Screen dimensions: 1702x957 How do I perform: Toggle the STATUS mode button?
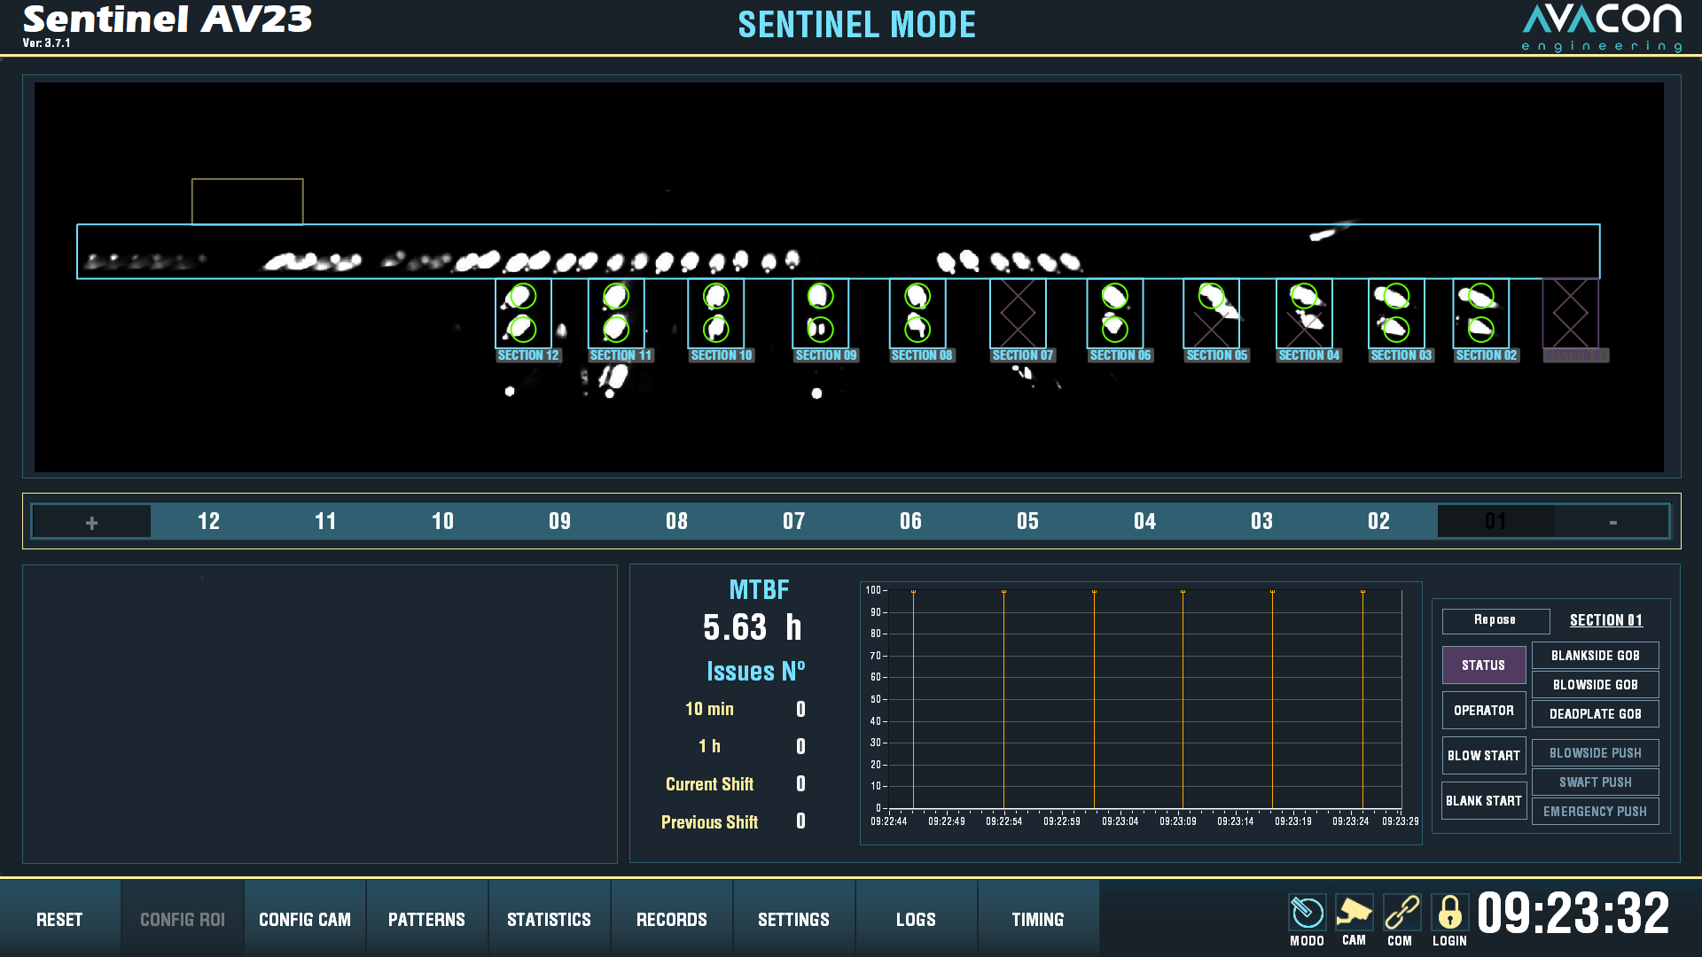click(x=1483, y=665)
